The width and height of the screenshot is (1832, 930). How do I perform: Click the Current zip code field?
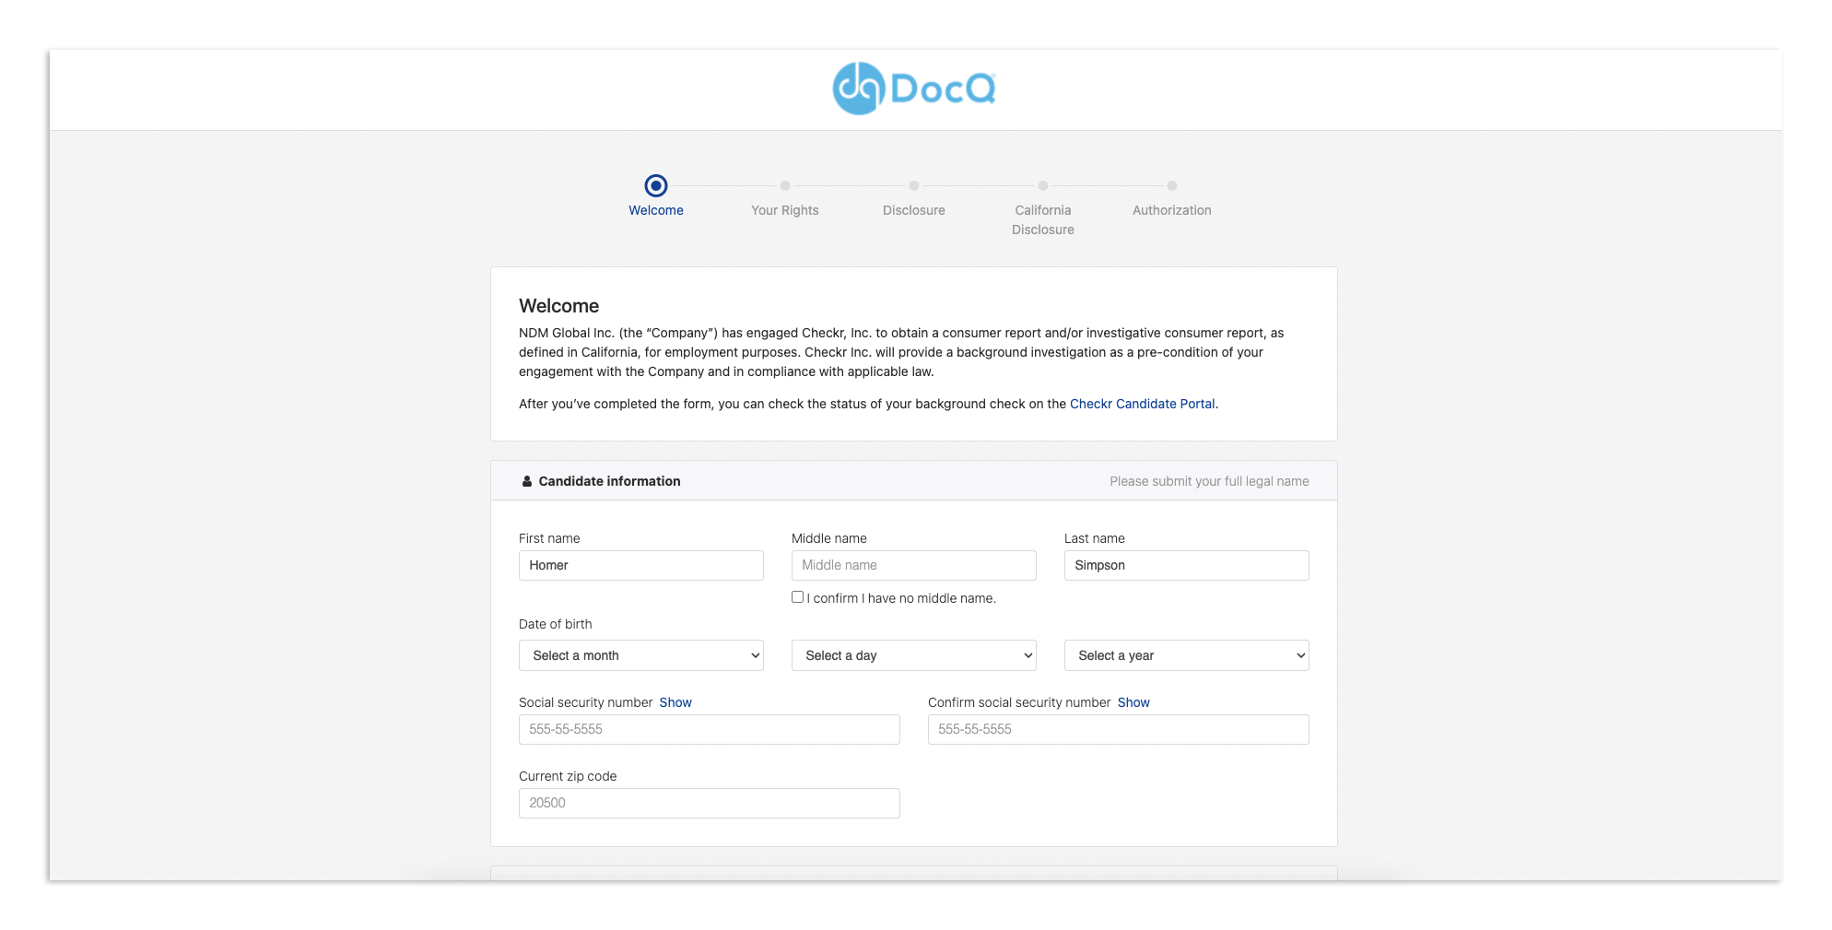[x=710, y=803]
